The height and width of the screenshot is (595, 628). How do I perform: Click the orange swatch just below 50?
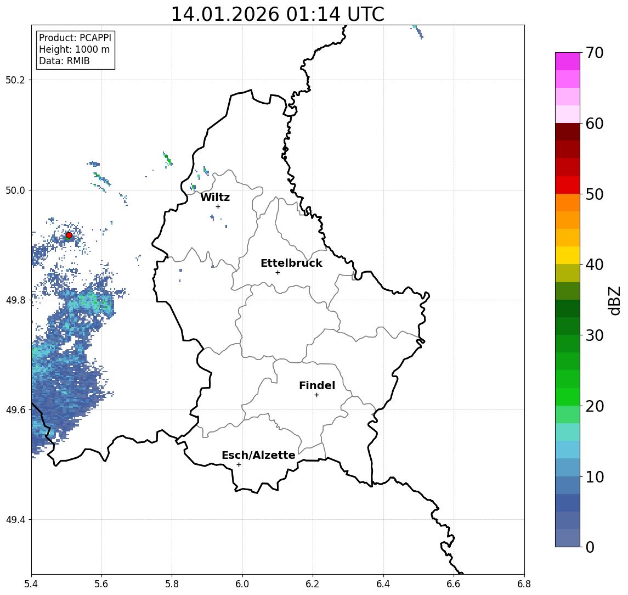[568, 203]
